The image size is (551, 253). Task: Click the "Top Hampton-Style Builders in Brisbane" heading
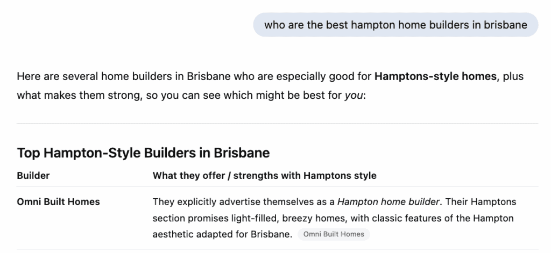(x=143, y=153)
